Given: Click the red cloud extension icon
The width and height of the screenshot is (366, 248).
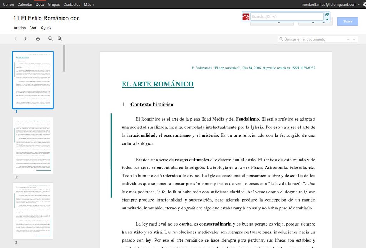Looking at the screenshot, I should point(246,17).
